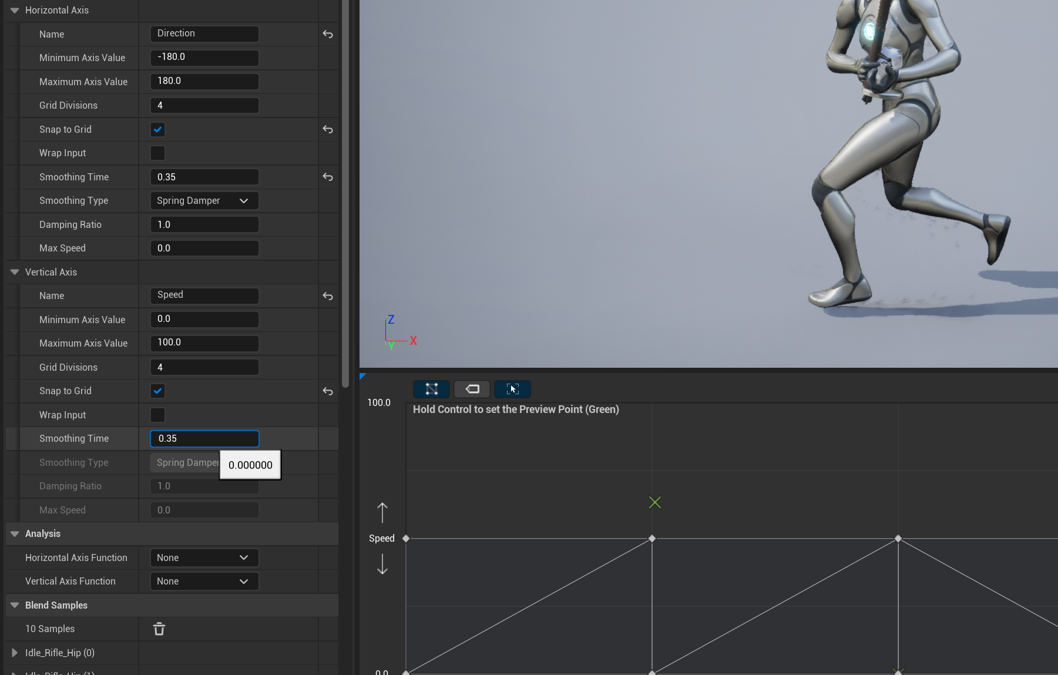The width and height of the screenshot is (1058, 675).
Task: Enable Wrap Input for horizontal axis
Action: (157, 153)
